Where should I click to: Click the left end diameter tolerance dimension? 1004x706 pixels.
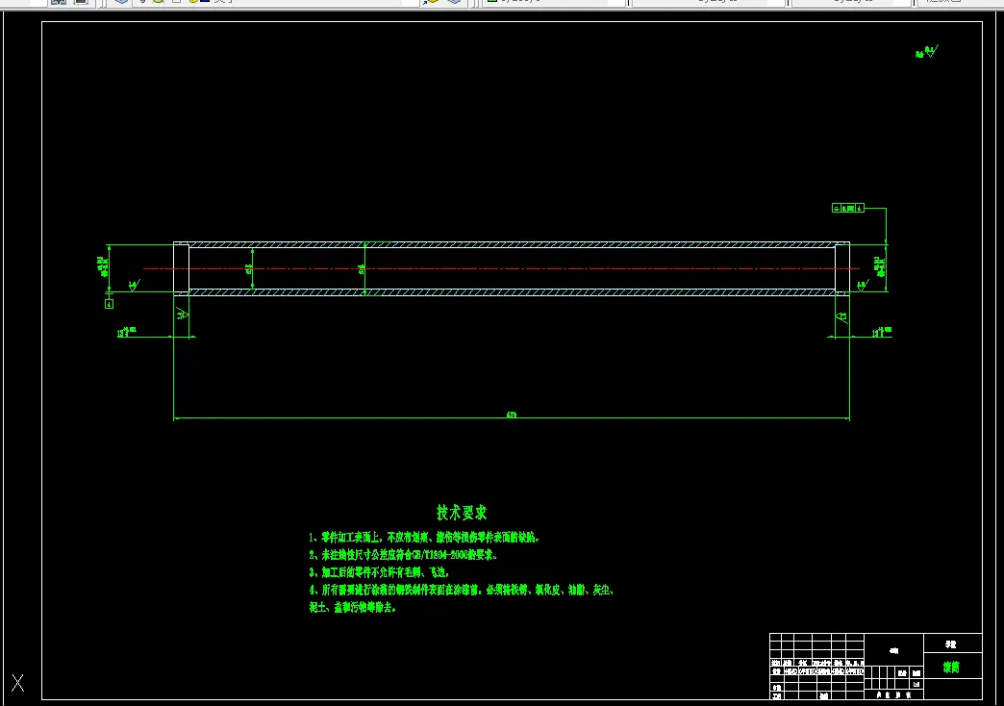click(x=102, y=266)
